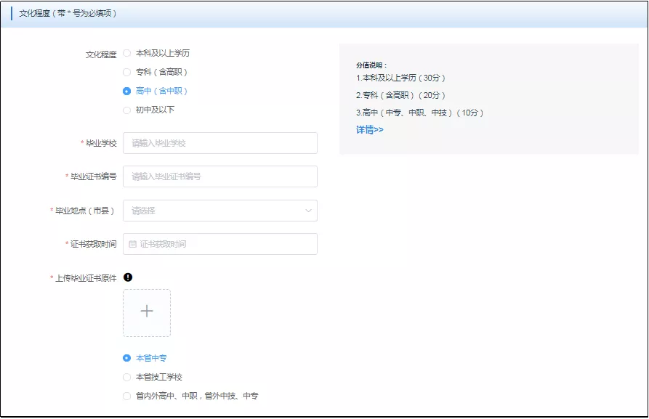
Task: Focus the 毕业学校 input field
Action: point(220,143)
